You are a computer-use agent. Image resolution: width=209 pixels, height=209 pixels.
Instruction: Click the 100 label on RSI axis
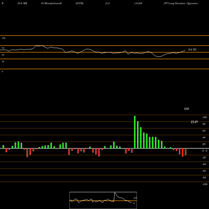tap(3, 38)
